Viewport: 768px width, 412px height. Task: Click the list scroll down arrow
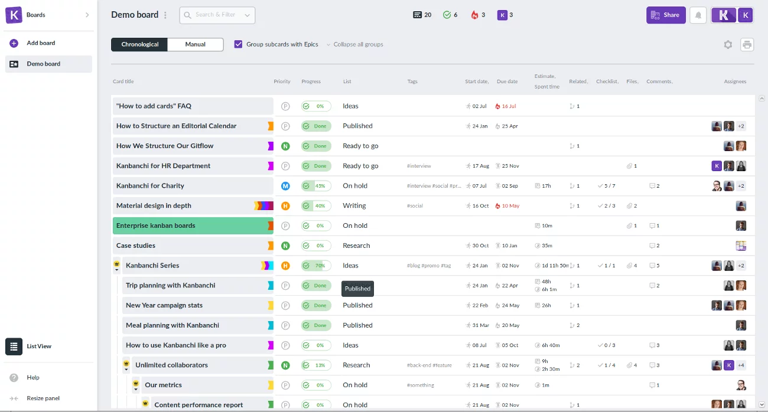(x=762, y=405)
